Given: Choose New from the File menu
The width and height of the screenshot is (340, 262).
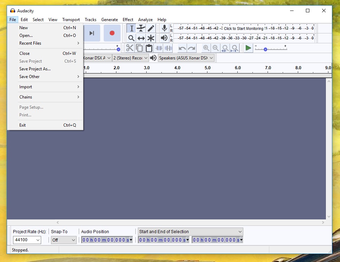Looking at the screenshot, I should pos(45,28).
